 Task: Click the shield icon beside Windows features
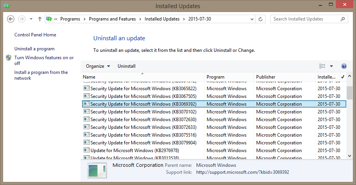coord(9,58)
